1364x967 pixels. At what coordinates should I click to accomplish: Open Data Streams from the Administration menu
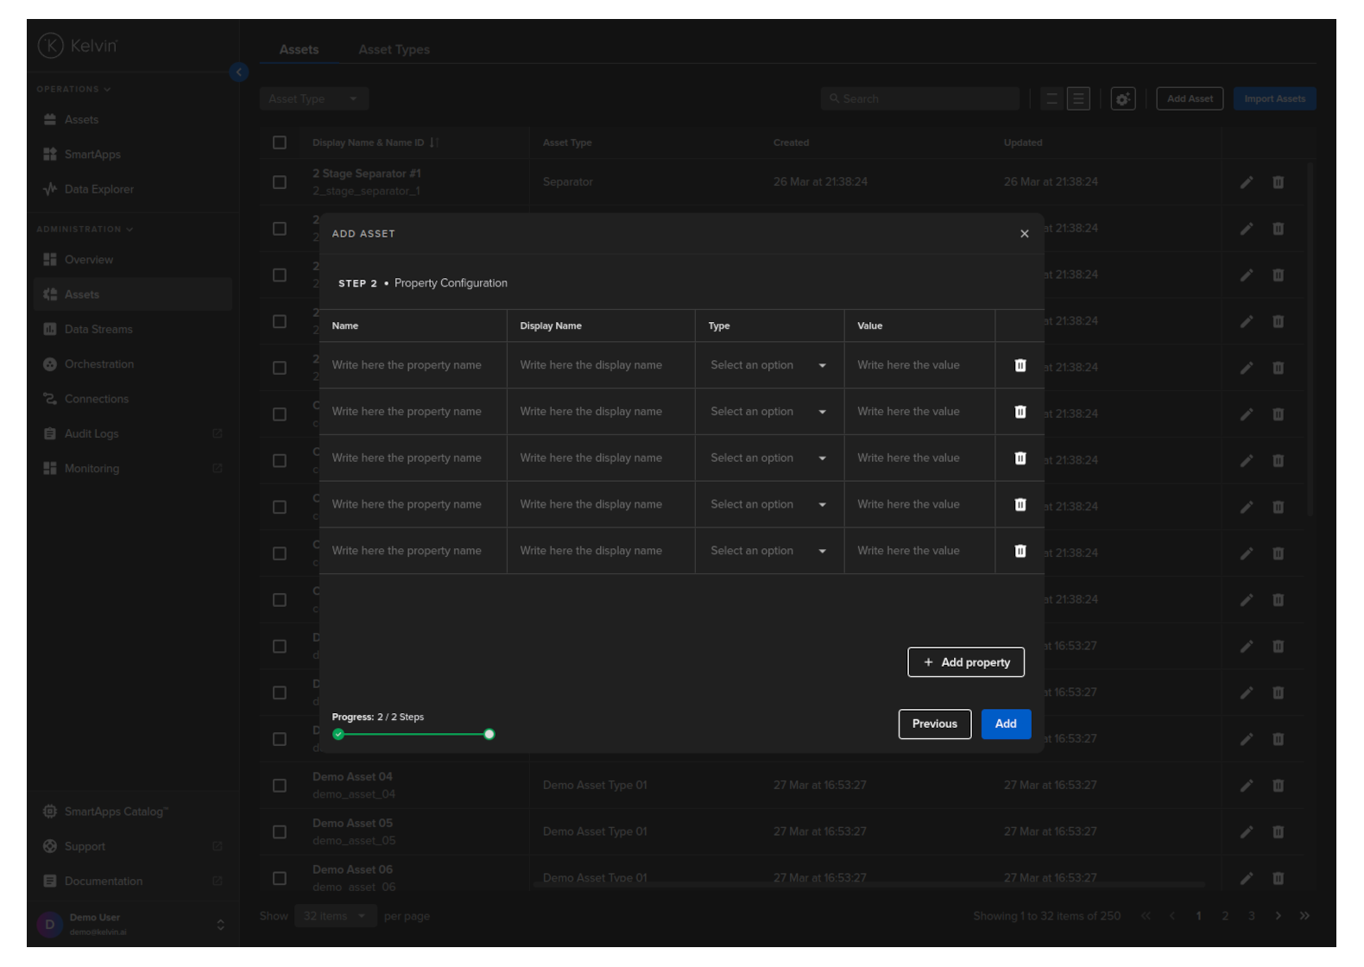[x=98, y=329]
